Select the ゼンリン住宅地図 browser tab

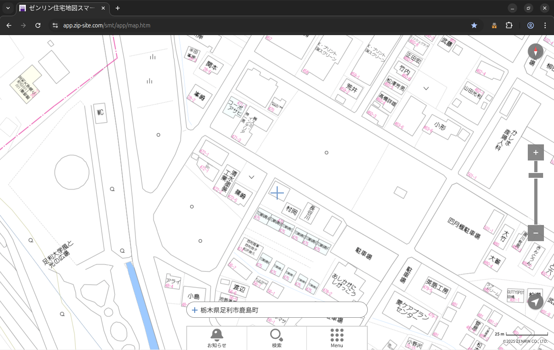point(60,8)
